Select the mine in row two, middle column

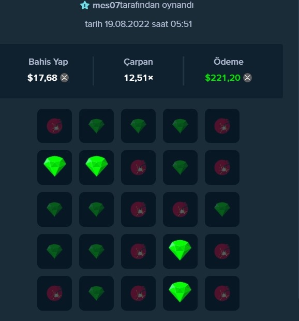coord(138,167)
